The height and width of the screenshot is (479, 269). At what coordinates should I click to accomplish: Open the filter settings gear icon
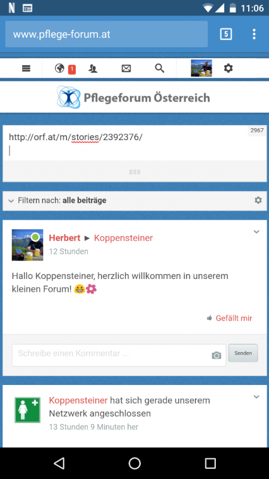(258, 201)
